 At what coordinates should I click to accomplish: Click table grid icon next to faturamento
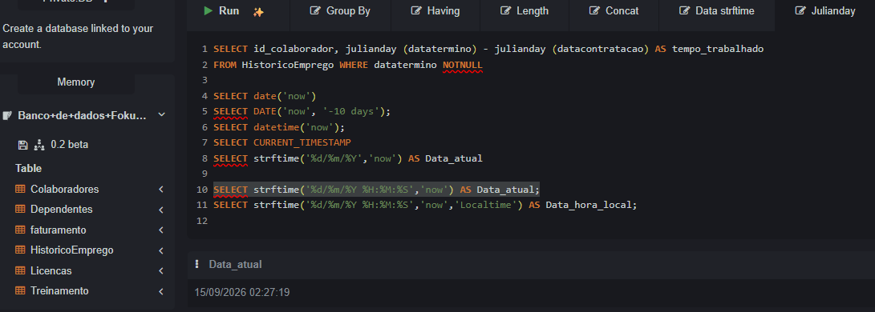pos(20,230)
